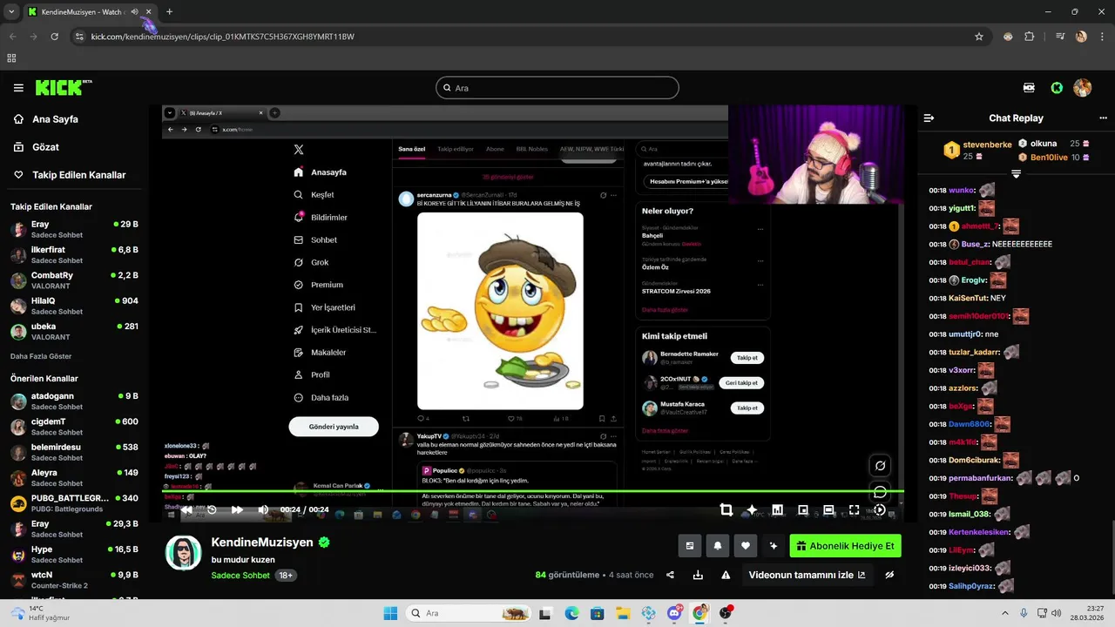Click the Sadece Sohbet category link
The image size is (1115, 627).
[240, 576]
